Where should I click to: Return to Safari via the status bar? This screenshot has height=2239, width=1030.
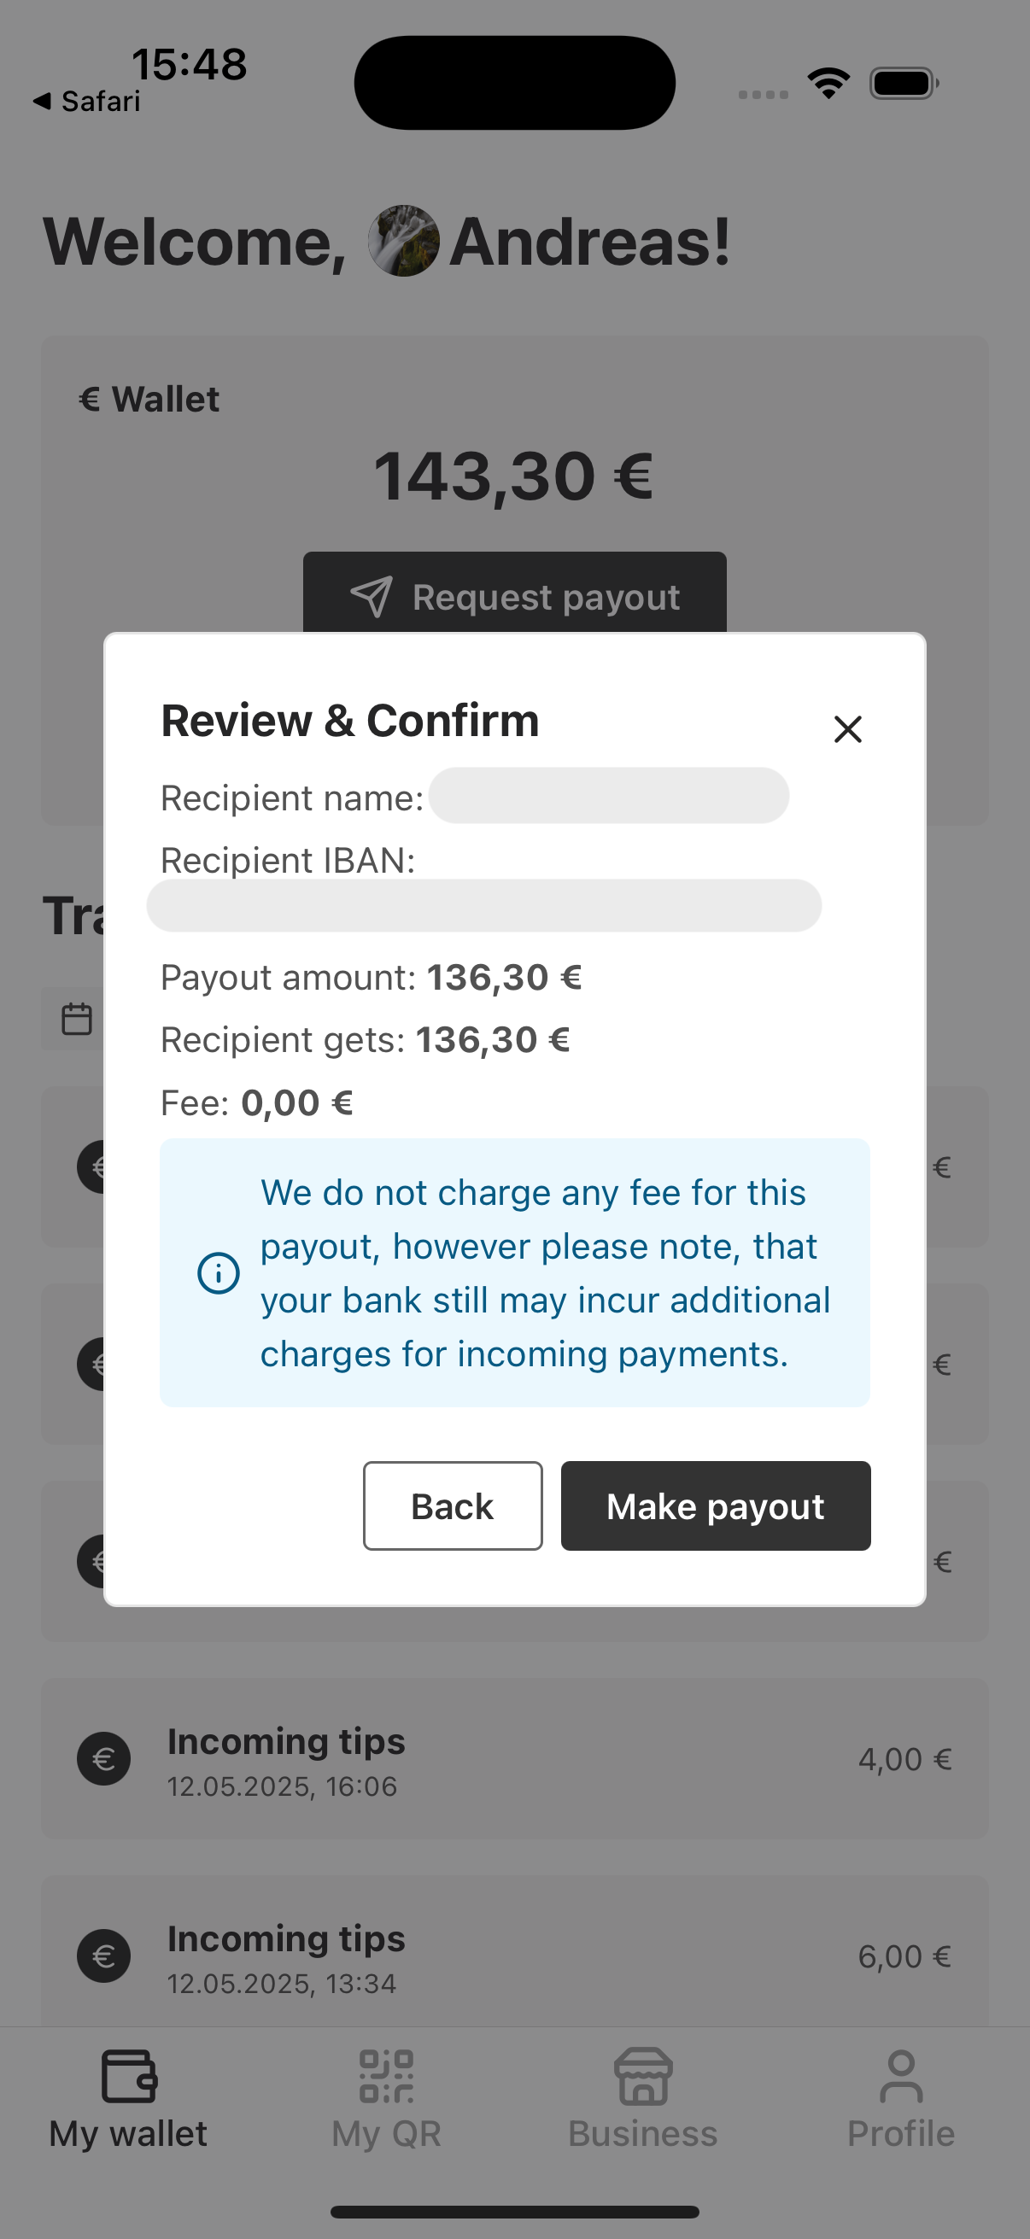click(x=87, y=100)
